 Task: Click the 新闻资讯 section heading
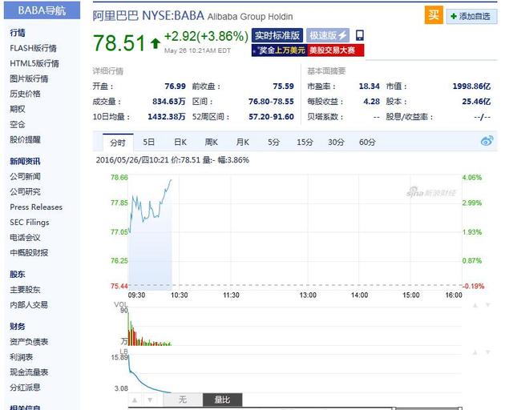click(25, 161)
